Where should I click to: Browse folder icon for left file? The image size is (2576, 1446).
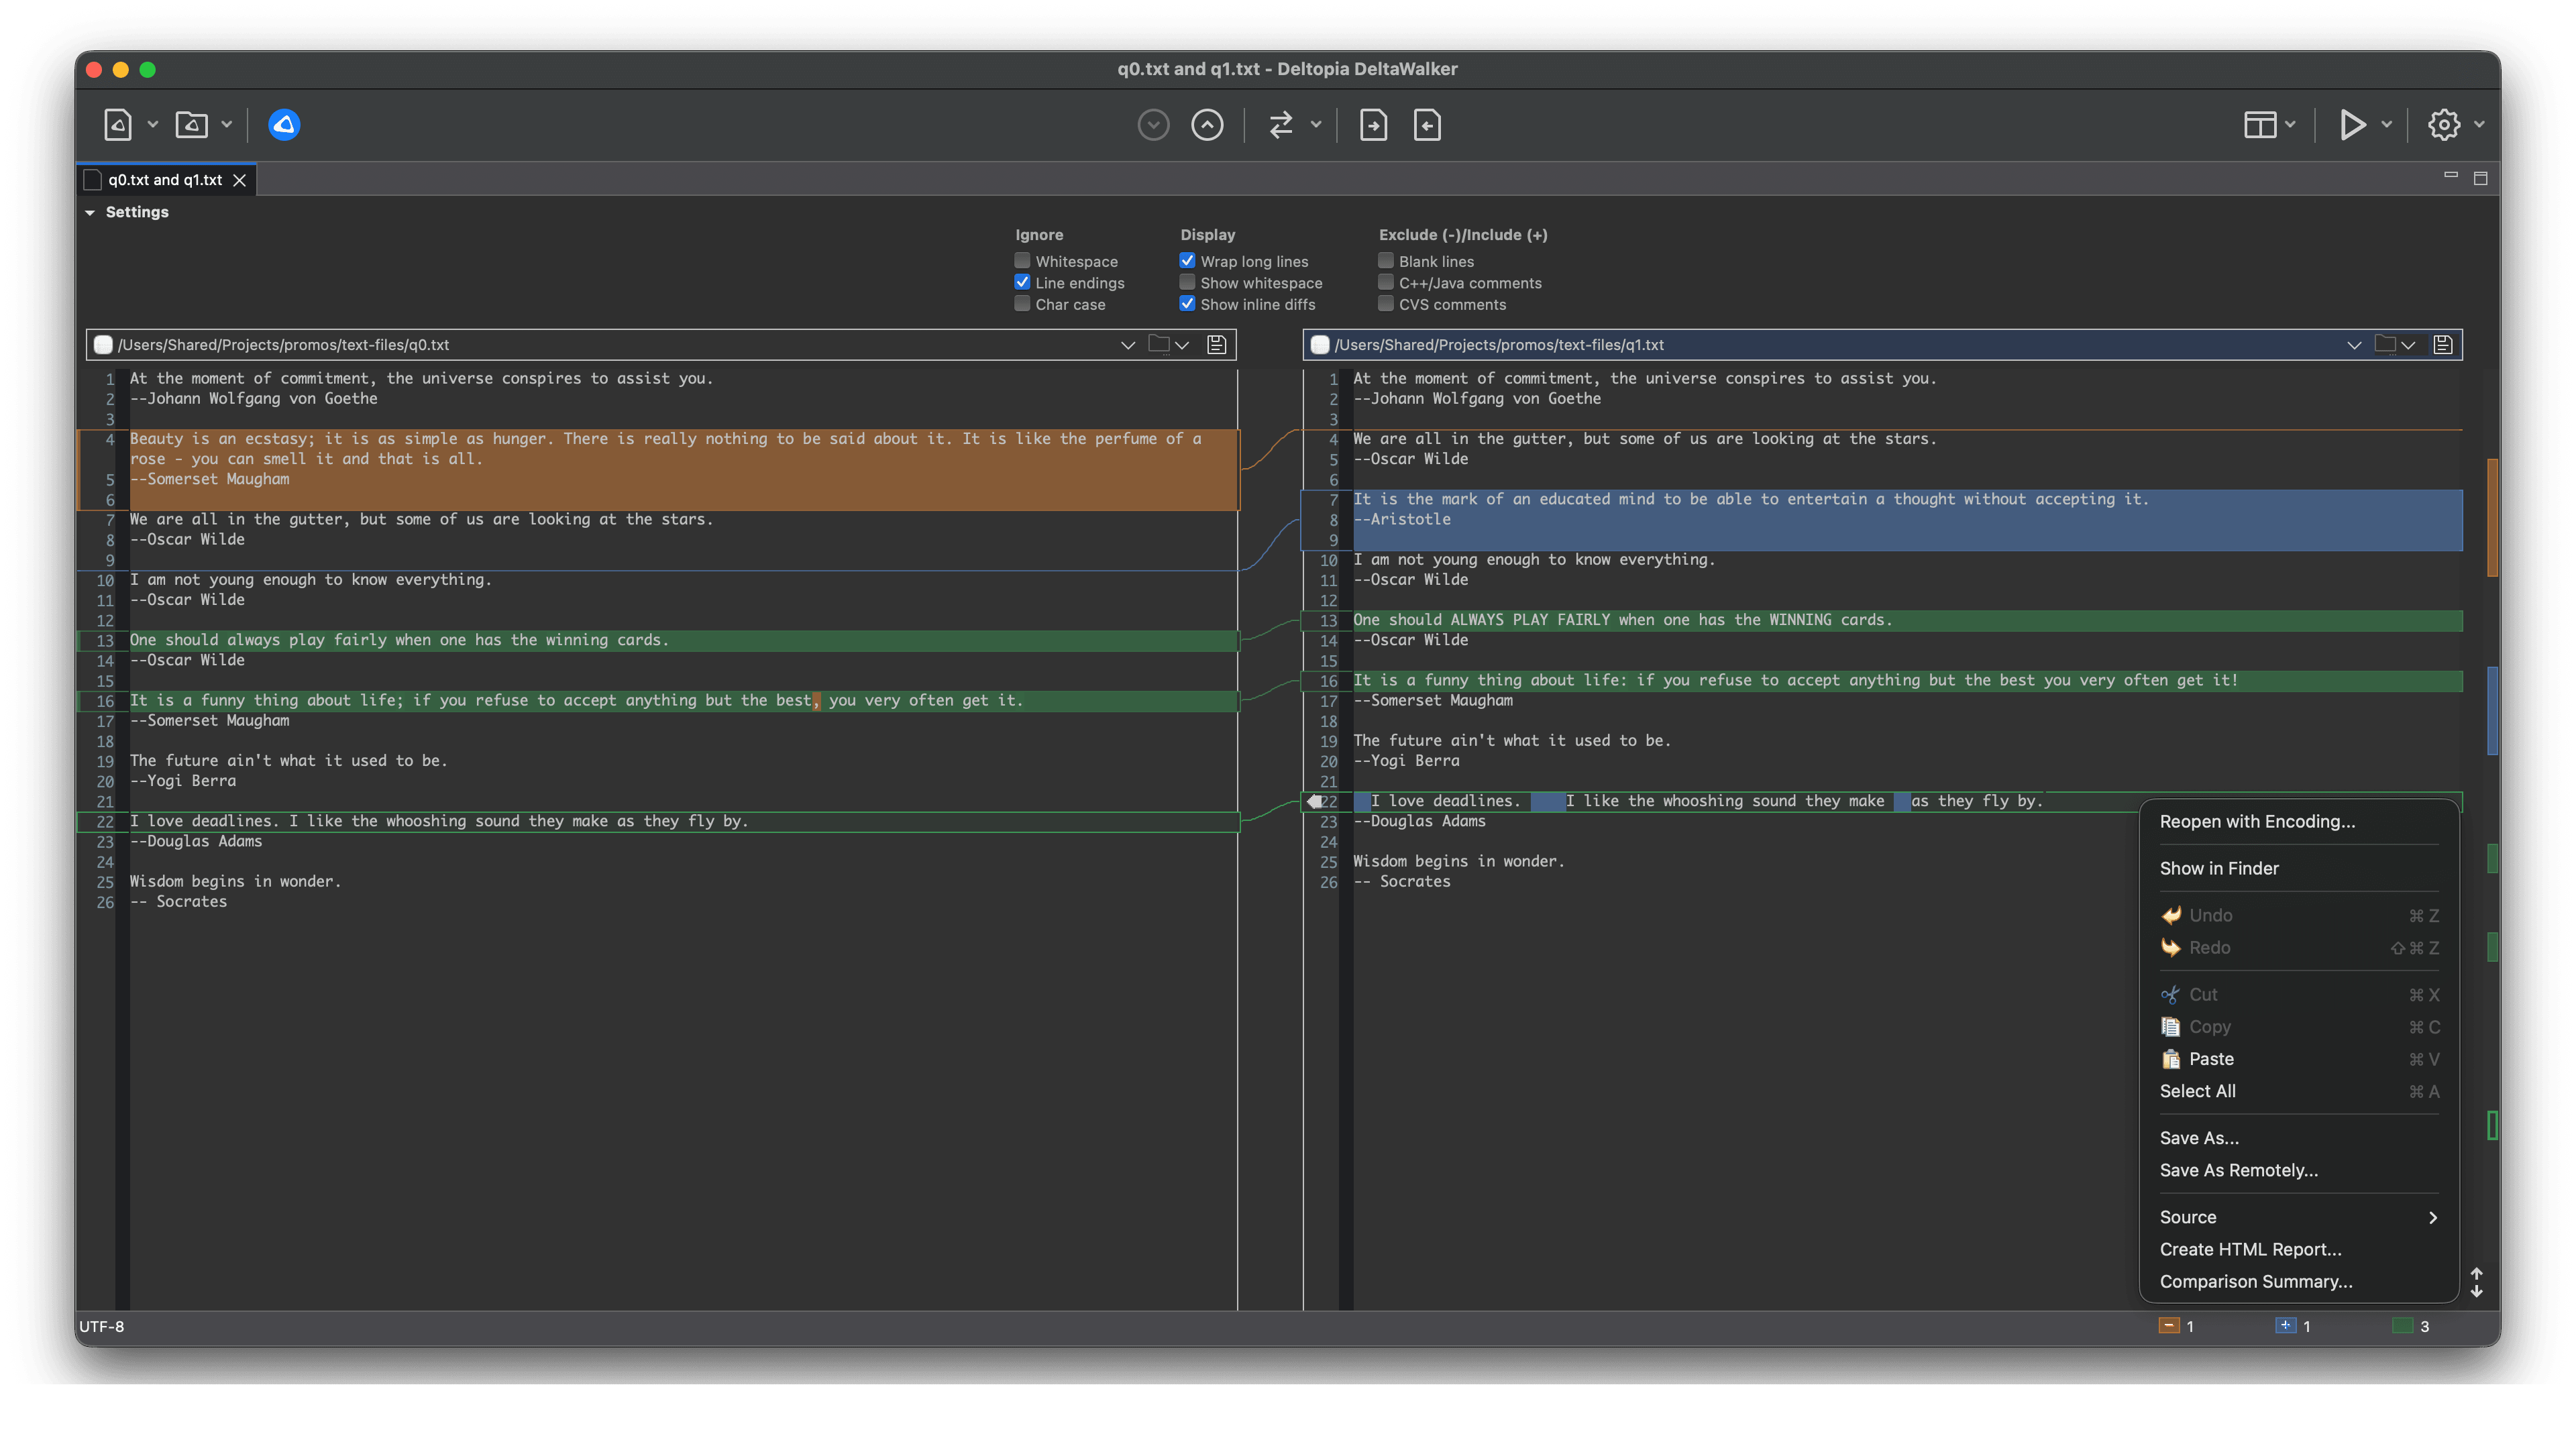click(1159, 344)
